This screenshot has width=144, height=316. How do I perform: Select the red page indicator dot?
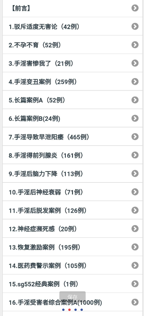[x=70, y=310]
